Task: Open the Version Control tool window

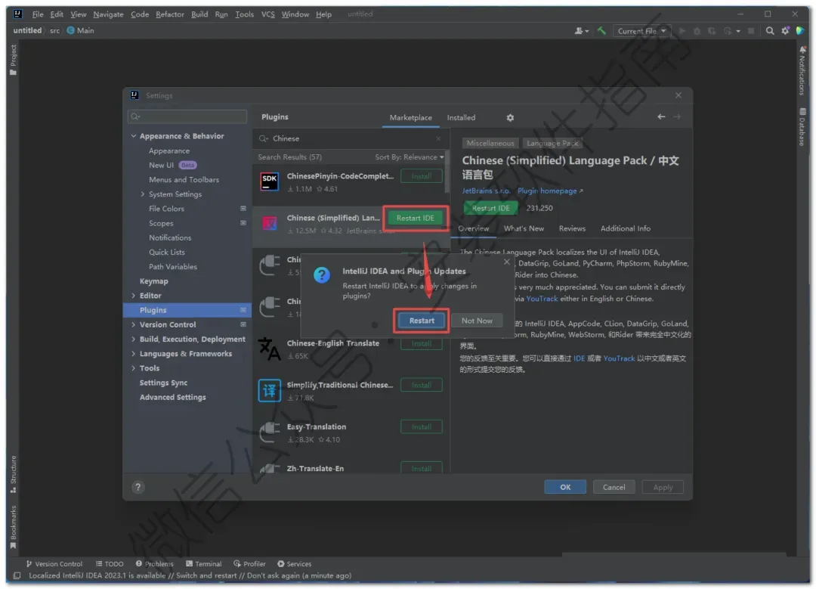Action: coord(54,563)
